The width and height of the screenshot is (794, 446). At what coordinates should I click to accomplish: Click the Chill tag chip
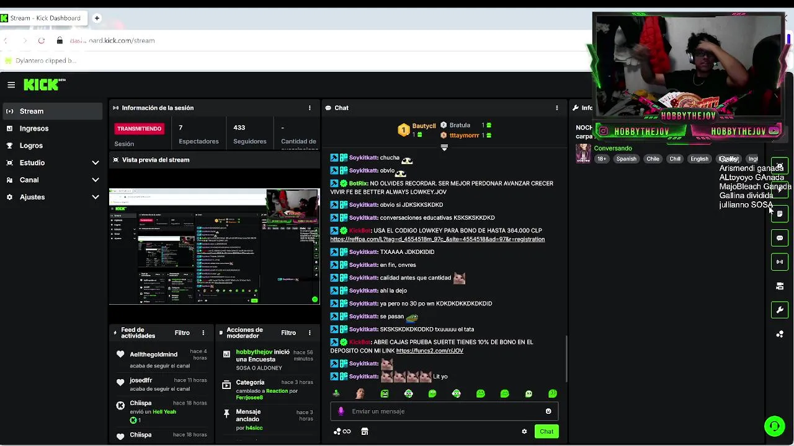click(x=675, y=159)
